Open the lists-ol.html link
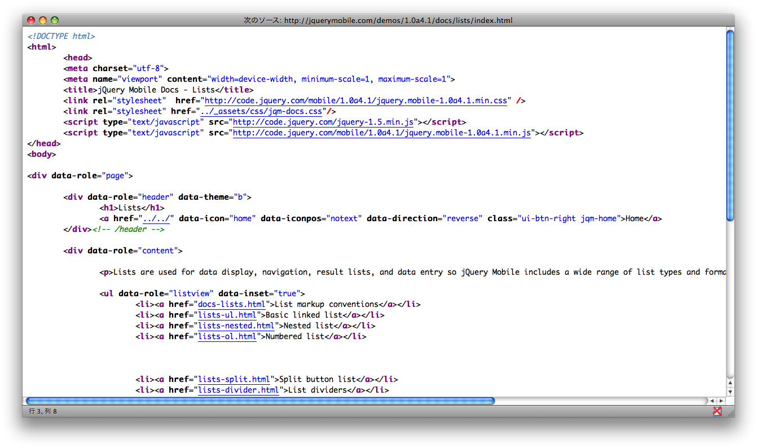Viewport: 757px width, 448px height. (227, 337)
